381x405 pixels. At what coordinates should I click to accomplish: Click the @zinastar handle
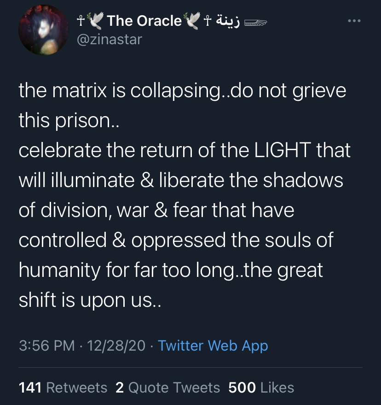point(109,39)
